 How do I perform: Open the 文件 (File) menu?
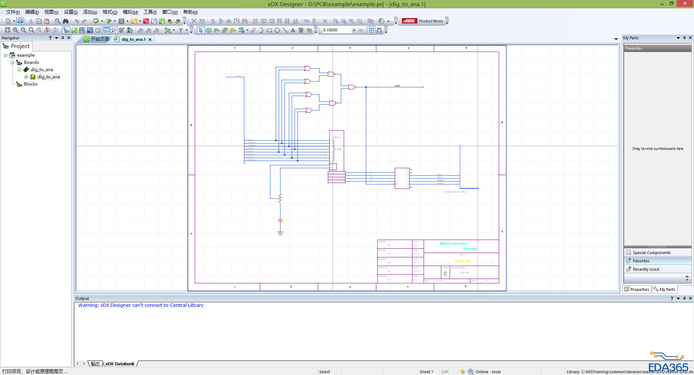coord(13,12)
